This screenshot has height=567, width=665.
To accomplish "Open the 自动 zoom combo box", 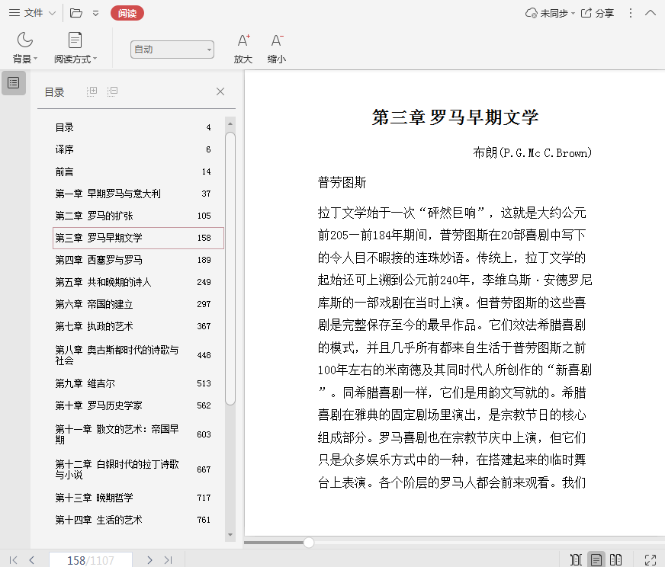I will tap(172, 50).
